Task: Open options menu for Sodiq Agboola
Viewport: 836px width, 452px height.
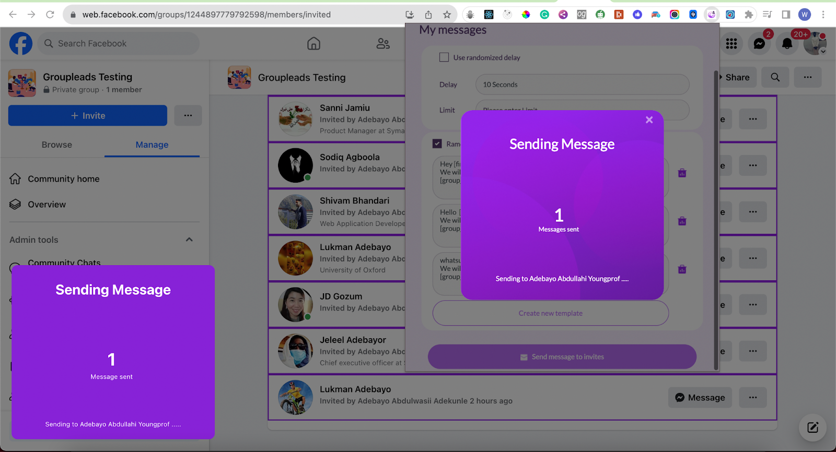Action: (753, 165)
